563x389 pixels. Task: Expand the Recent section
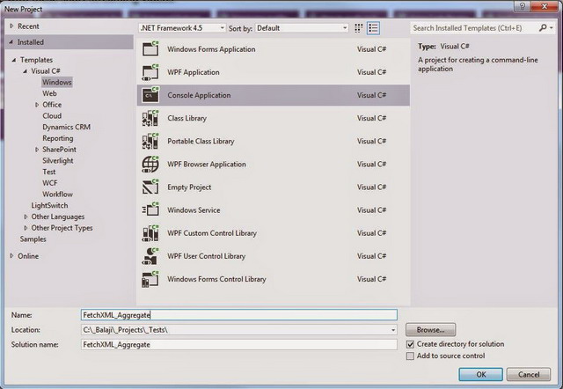point(11,26)
